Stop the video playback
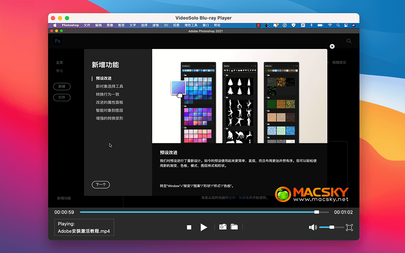Screen dimensions: 405x253 coord(189,227)
